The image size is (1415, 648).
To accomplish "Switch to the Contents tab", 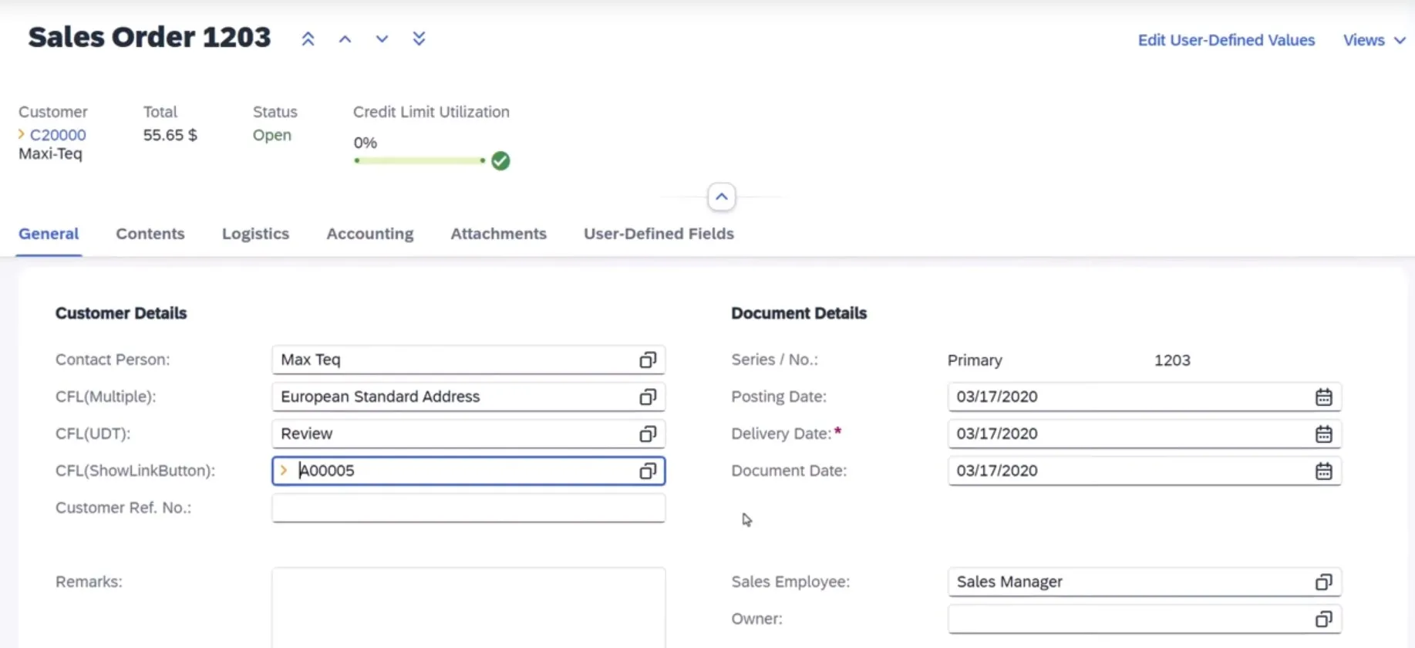I will (150, 234).
